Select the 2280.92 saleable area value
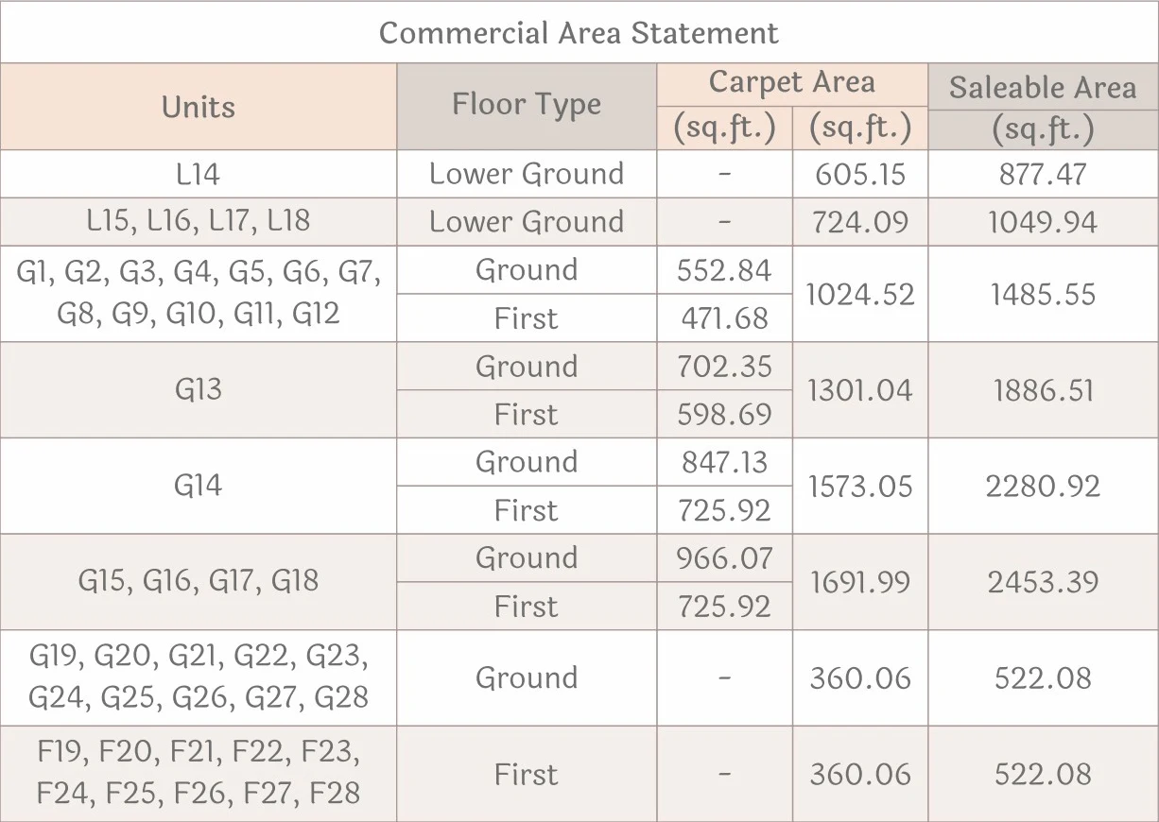This screenshot has height=822, width=1159. coord(1043,487)
